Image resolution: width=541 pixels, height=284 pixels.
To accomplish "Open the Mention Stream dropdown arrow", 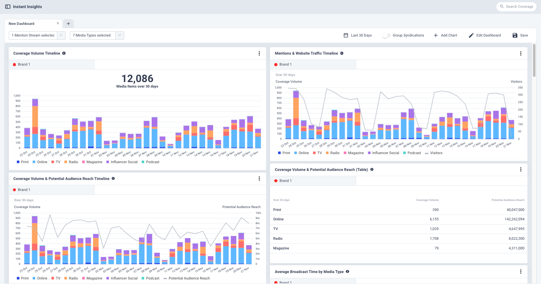I will [61, 35].
